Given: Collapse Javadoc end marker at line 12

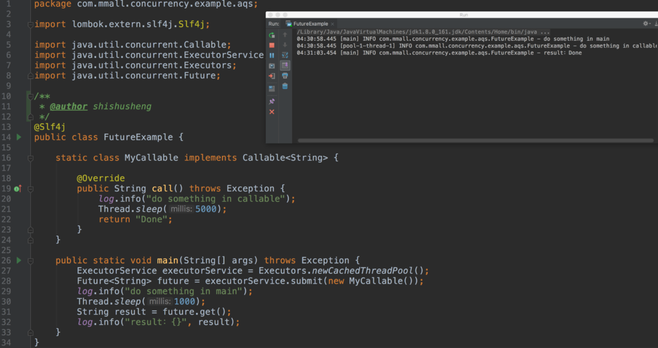Looking at the screenshot, I should click(30, 117).
